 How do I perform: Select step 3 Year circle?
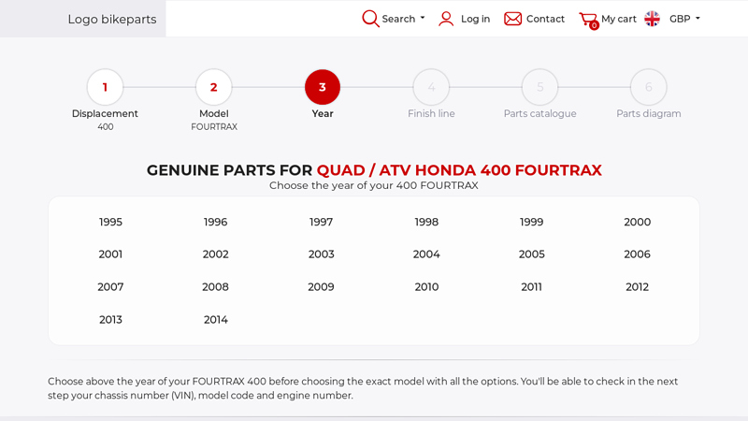click(x=323, y=87)
